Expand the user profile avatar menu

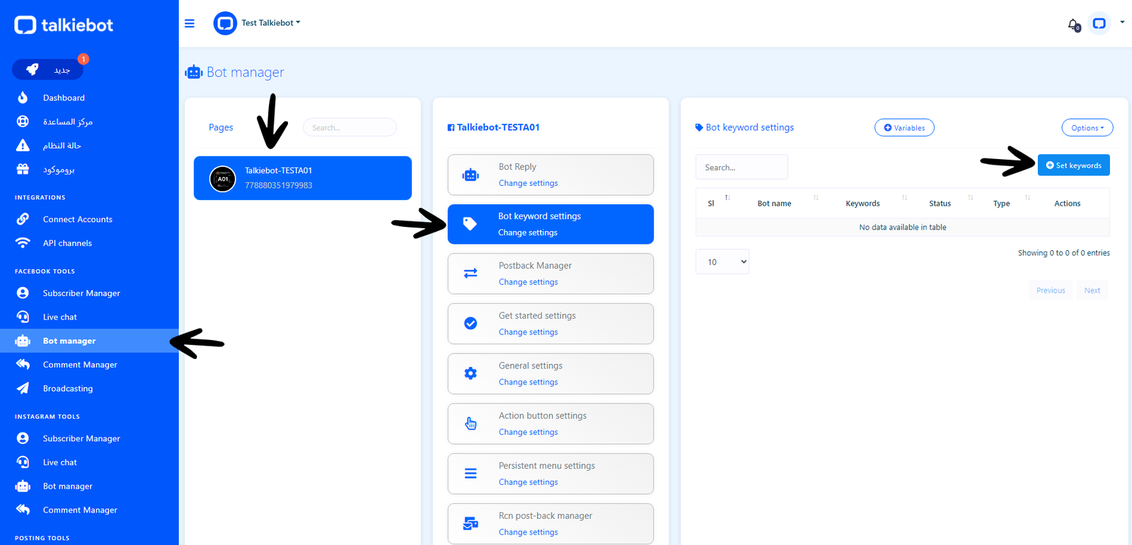click(x=1100, y=23)
